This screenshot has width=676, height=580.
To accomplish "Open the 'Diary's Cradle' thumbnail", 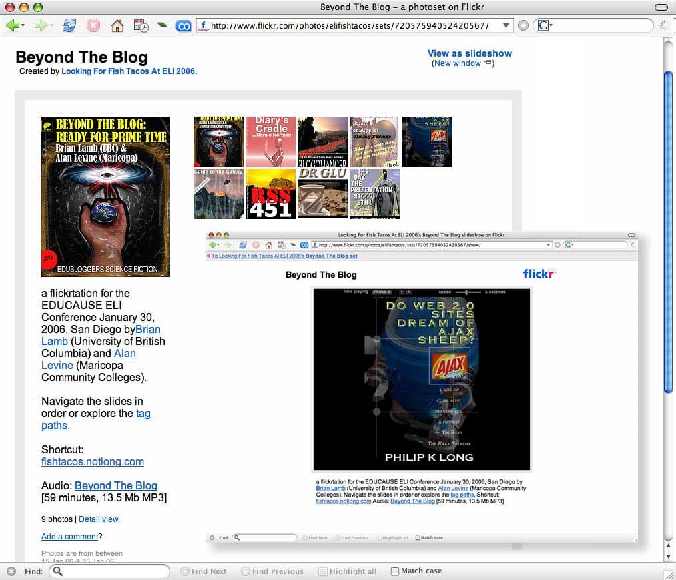I will 270,141.
